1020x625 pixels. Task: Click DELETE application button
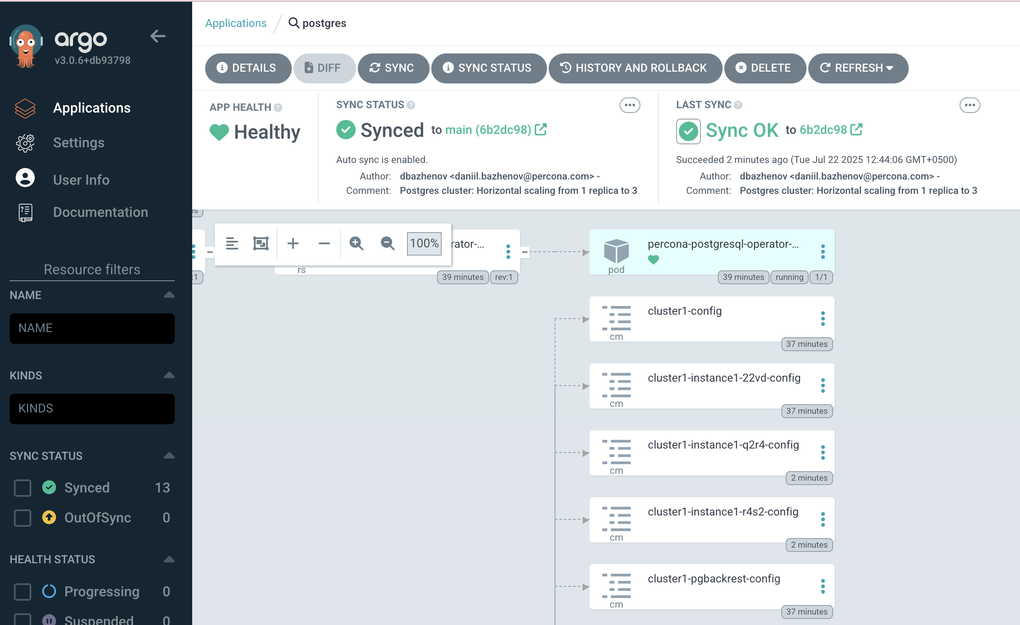pos(765,68)
